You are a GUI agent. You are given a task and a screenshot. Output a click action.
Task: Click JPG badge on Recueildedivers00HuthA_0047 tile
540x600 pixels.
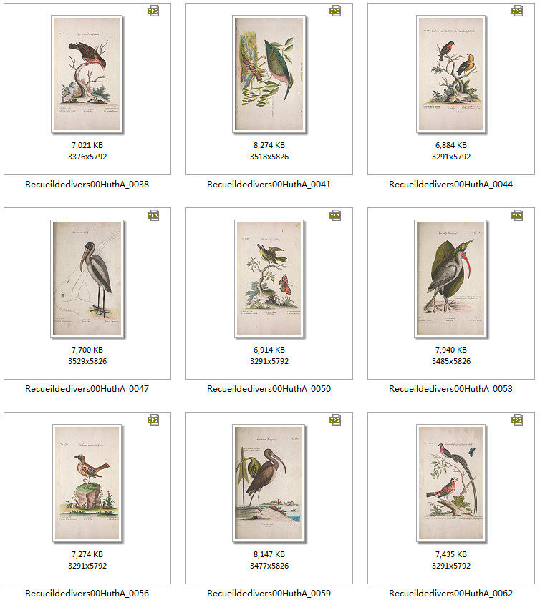tap(153, 215)
